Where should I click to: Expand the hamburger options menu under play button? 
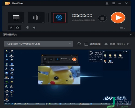pos(123,28)
